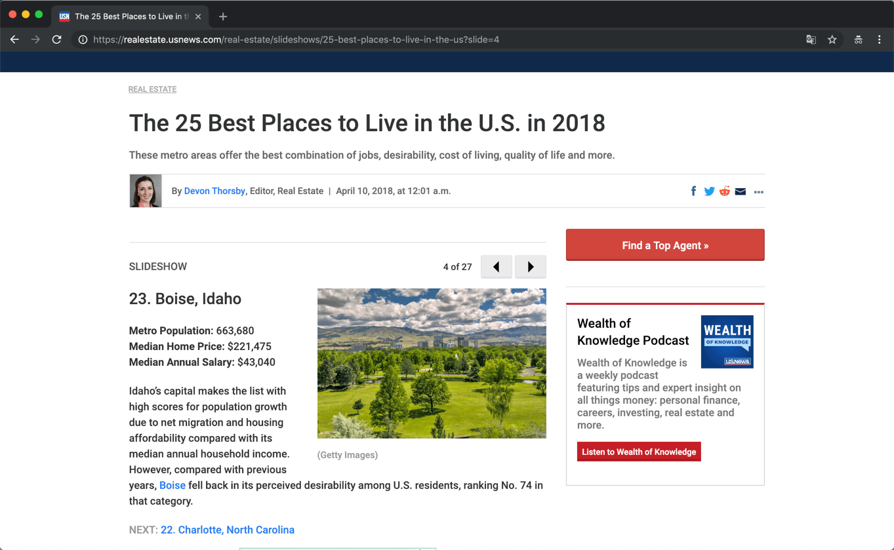Click the Wealth of Knowledge podcast logo

click(x=727, y=342)
